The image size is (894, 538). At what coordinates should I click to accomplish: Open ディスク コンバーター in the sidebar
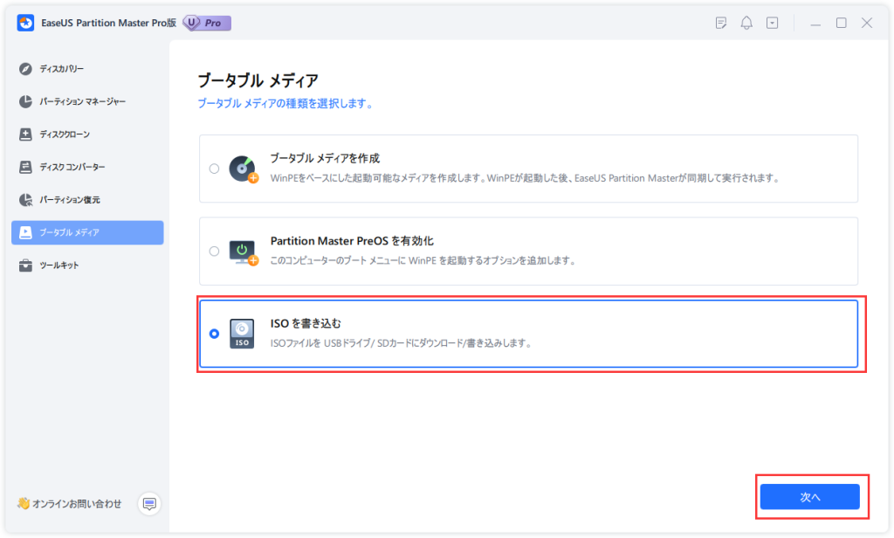tap(72, 167)
